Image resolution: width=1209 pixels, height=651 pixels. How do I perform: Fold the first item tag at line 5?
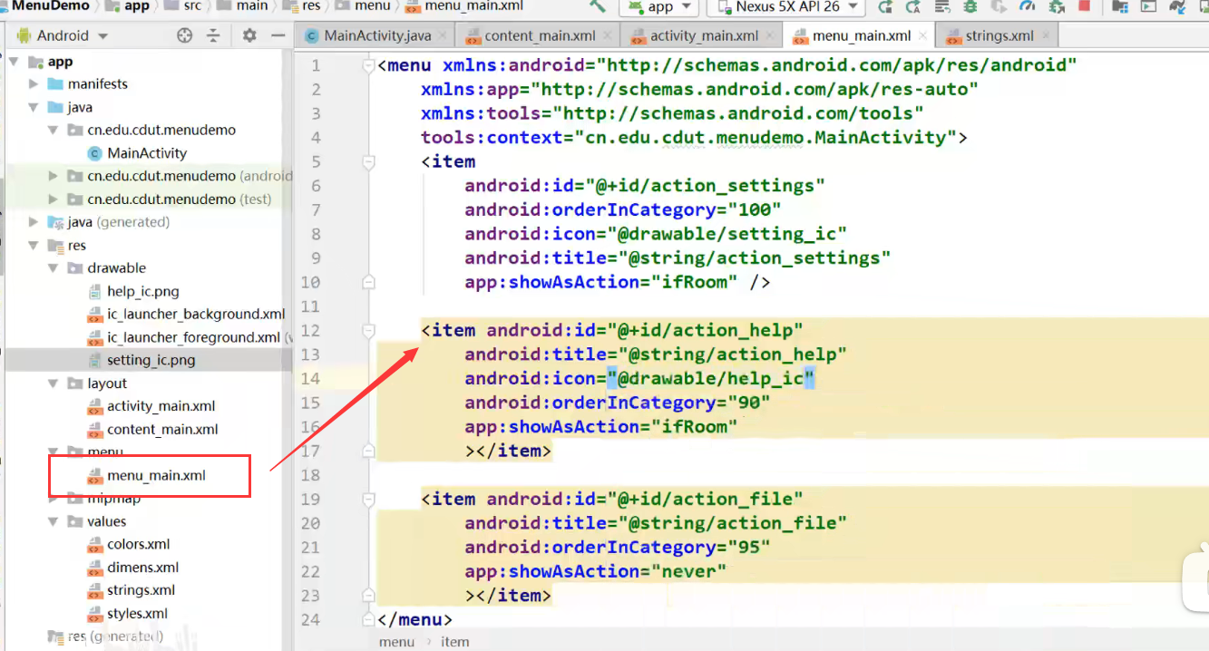pyautogui.click(x=368, y=161)
